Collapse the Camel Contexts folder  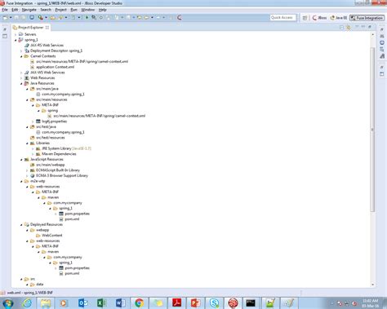click(21, 56)
